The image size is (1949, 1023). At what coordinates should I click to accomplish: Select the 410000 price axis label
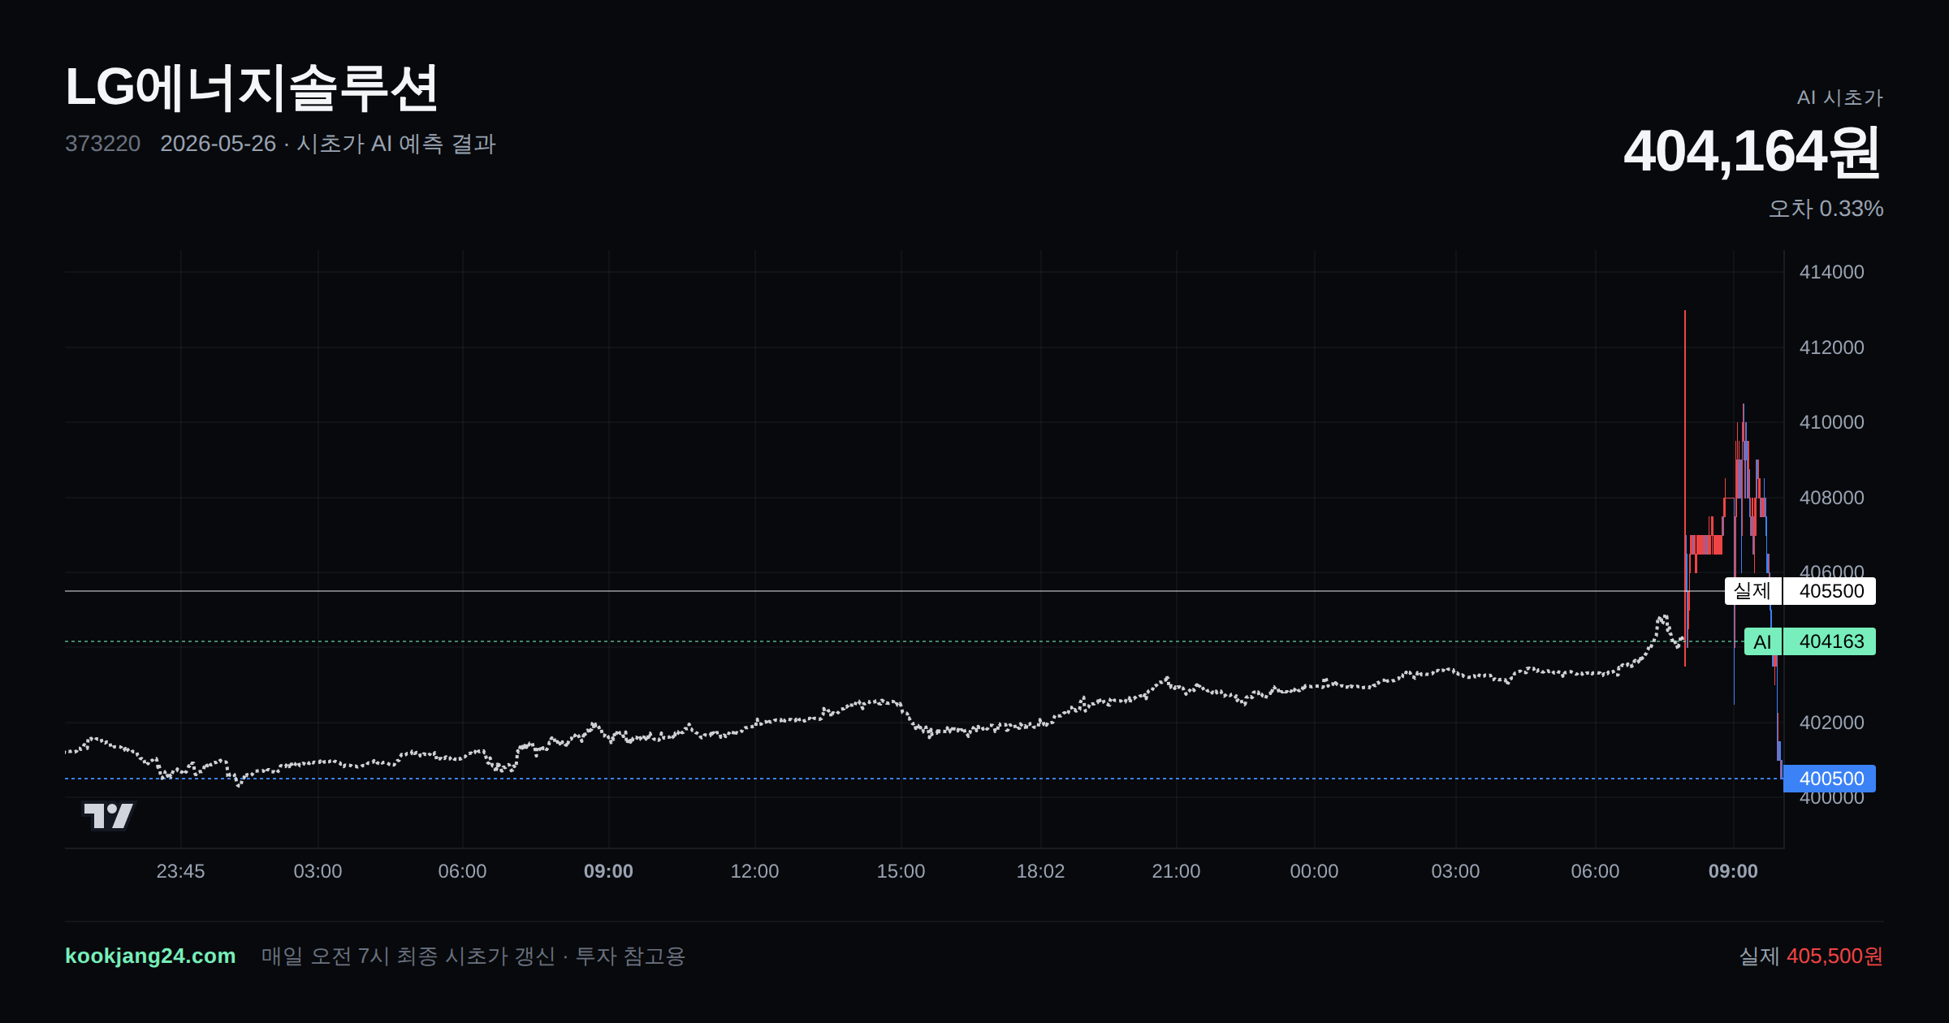(1831, 422)
